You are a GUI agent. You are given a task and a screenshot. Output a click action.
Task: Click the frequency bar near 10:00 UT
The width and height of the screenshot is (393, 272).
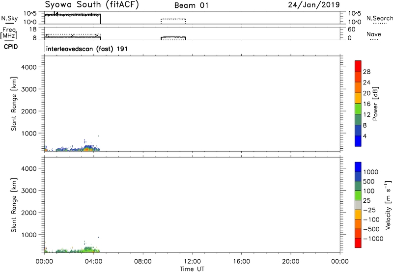(x=173, y=38)
